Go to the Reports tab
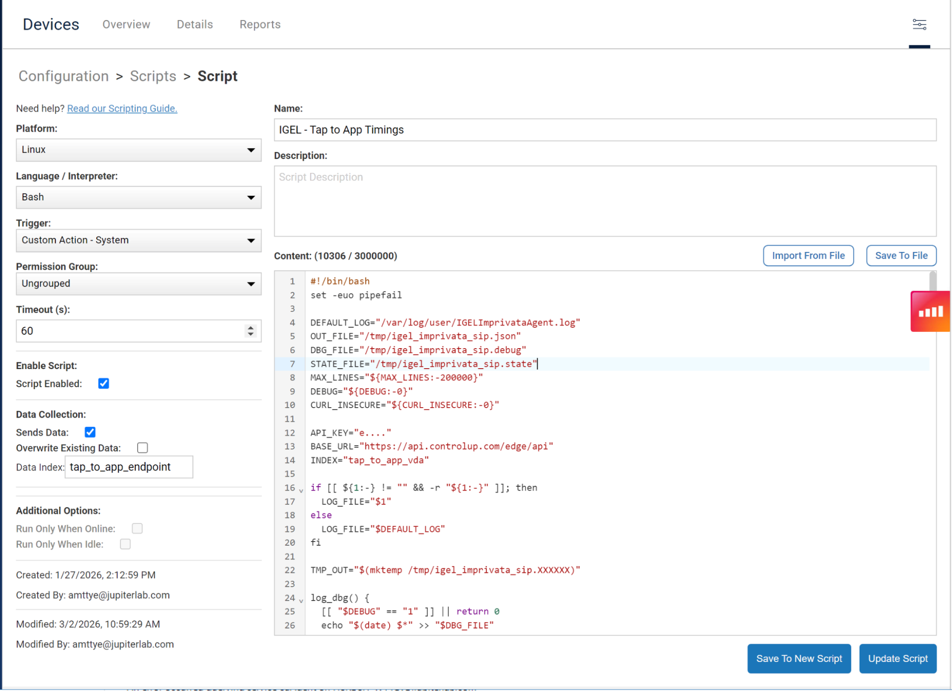The image size is (952, 691). [260, 25]
